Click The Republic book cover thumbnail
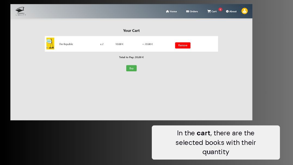This screenshot has height=165, width=293. (50, 43)
